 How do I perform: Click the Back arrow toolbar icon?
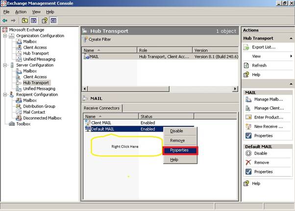coord(5,21)
